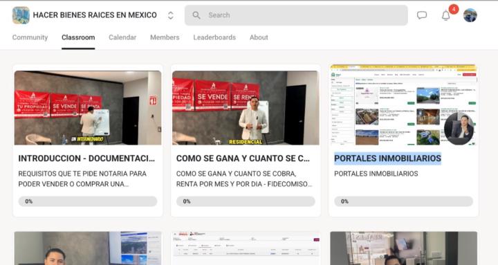Click the highlighted PORTALES INMOBILIARIOS title
498x265 pixels.
point(387,158)
